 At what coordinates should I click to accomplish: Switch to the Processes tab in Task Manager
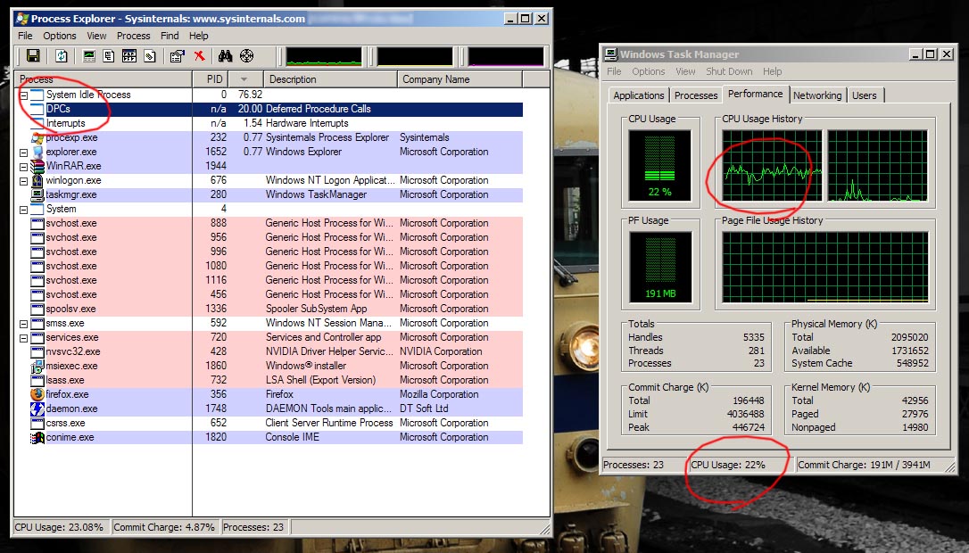pos(696,95)
